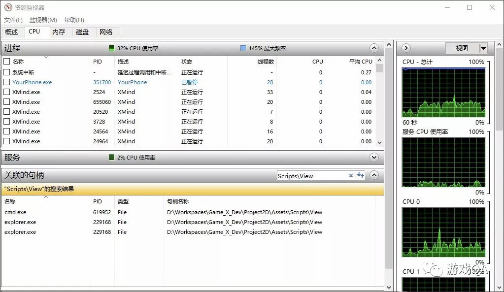Viewport: 504px width, 292px height.
Task: Click the CPU - 总计 graph
Action: 443,92
